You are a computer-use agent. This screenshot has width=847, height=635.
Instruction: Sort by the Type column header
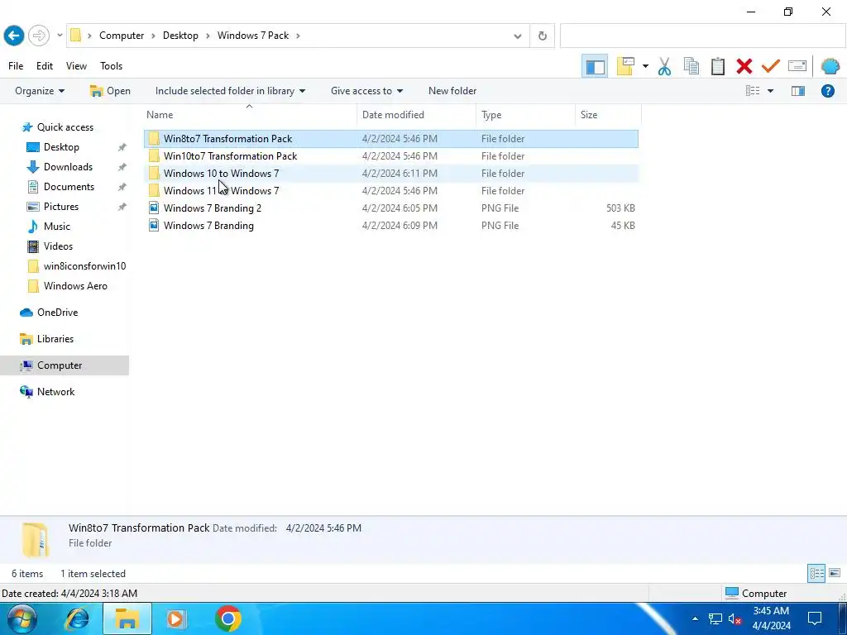coord(526,115)
